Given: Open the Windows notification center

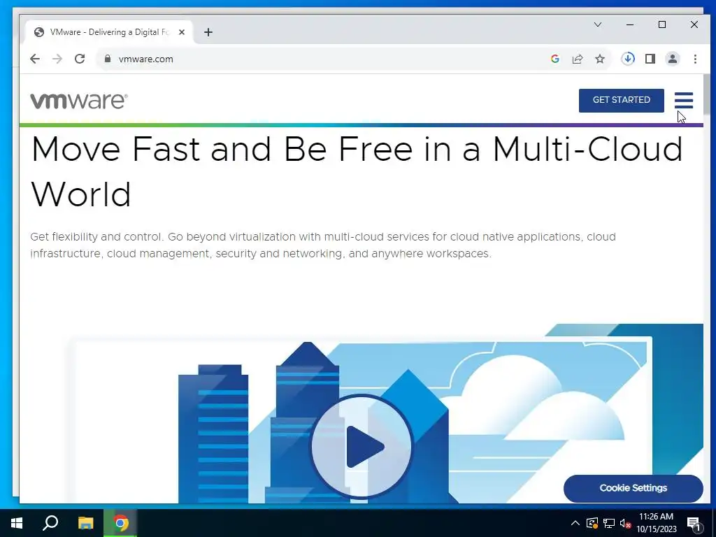Looking at the screenshot, I should [x=694, y=523].
